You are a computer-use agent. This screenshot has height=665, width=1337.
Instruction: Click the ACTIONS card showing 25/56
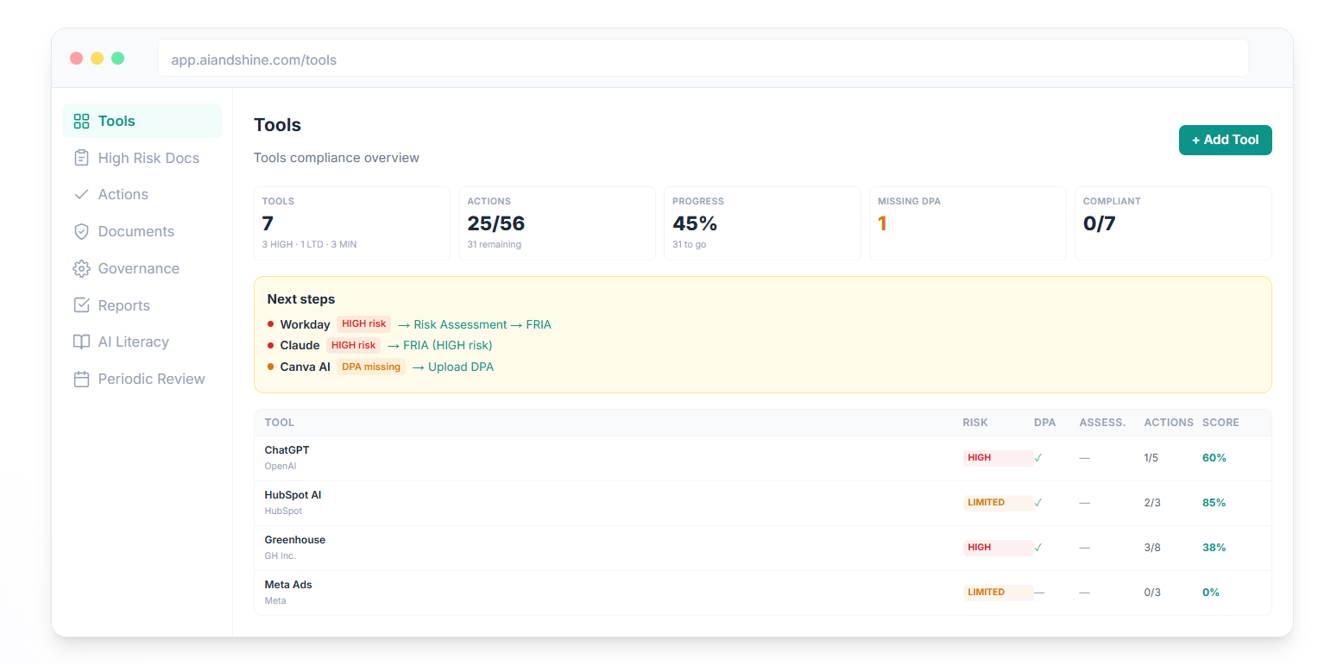557,223
